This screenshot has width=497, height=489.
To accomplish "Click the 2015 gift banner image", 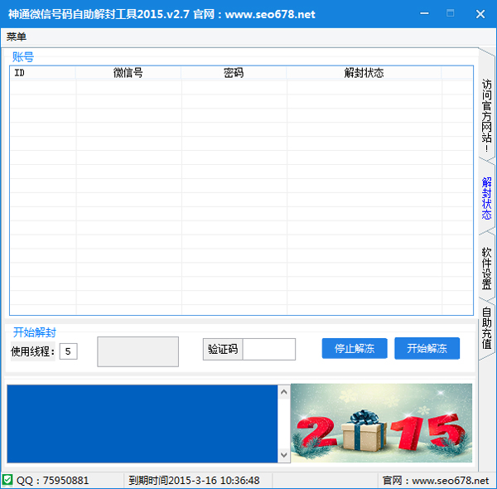I will click(x=381, y=423).
